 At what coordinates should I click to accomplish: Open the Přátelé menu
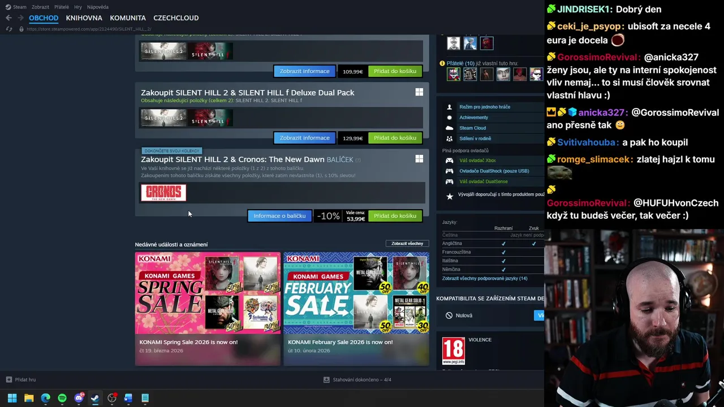point(62,7)
